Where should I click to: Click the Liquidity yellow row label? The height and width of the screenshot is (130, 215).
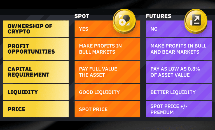(x=36, y=92)
